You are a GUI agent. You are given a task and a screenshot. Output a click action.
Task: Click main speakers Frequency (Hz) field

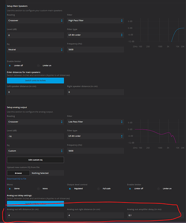(95, 50)
